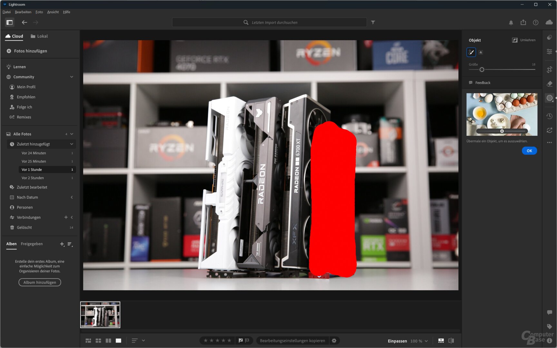557x348 pixels.
Task: Adjust the Größe slider in the Objekt panel
Action: 482,69
